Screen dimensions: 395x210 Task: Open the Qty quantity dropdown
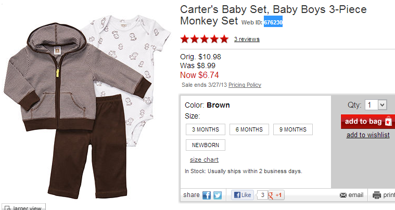(x=376, y=105)
